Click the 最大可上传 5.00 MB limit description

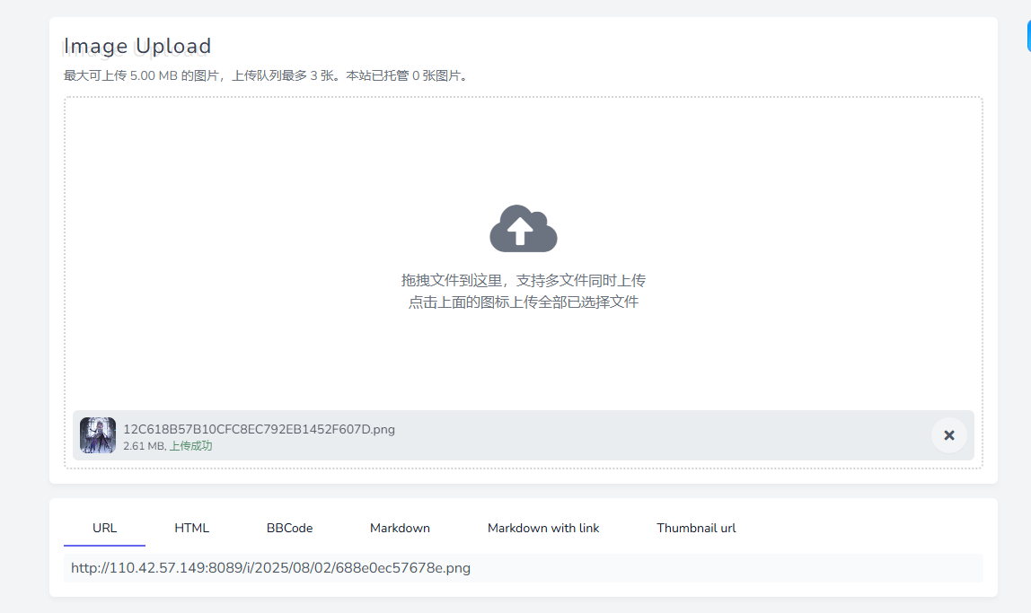268,75
